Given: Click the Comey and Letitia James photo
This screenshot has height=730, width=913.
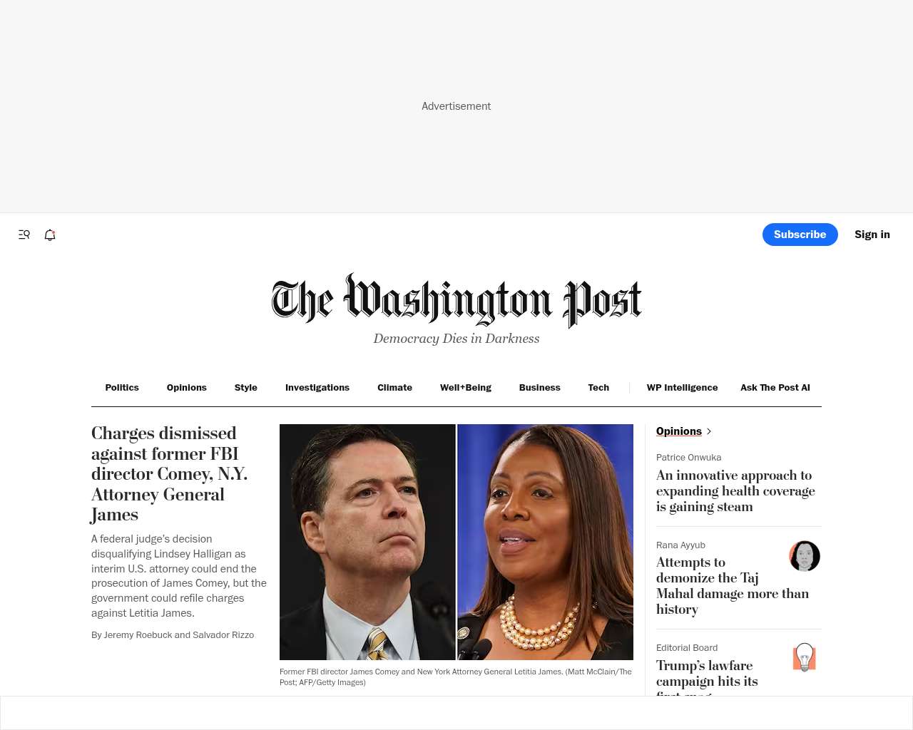Looking at the screenshot, I should coord(456,542).
